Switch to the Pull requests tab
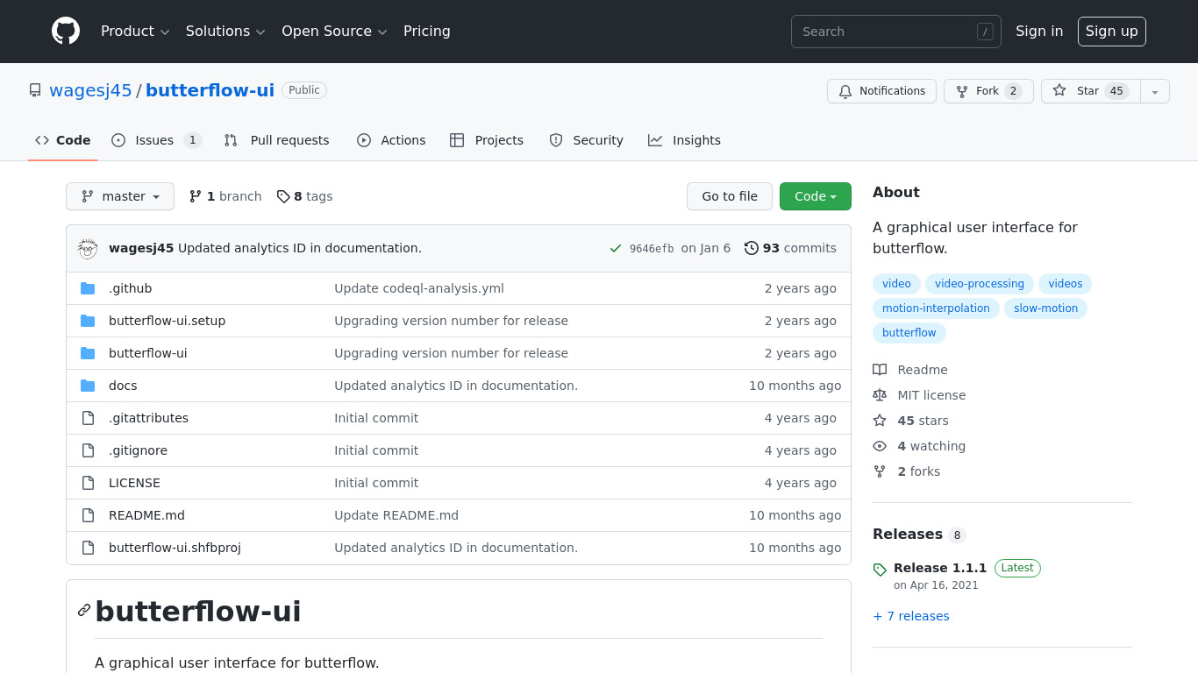 tap(277, 140)
